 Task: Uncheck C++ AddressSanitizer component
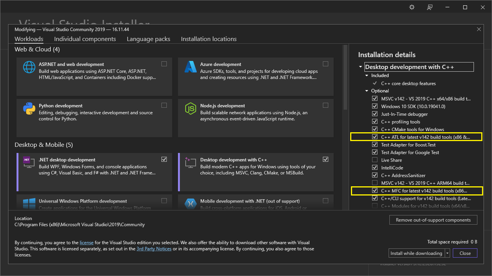[375, 175]
